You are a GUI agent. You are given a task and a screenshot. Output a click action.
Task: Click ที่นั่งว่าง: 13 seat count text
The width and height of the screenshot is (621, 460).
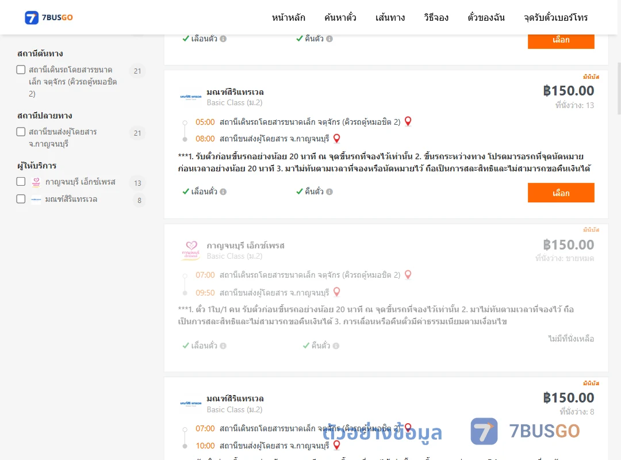pyautogui.click(x=574, y=105)
